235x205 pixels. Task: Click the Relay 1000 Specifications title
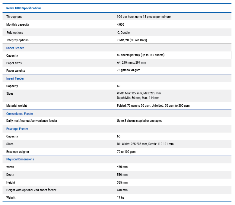[x=24, y=8]
